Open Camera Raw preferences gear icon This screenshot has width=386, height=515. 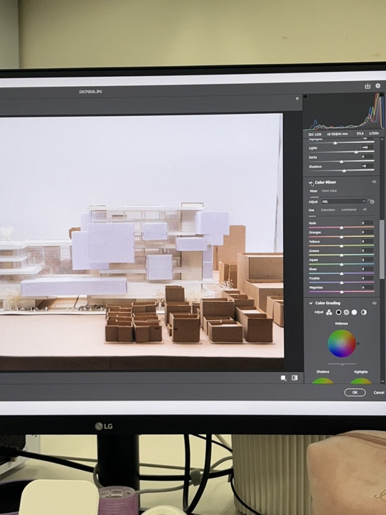378,86
